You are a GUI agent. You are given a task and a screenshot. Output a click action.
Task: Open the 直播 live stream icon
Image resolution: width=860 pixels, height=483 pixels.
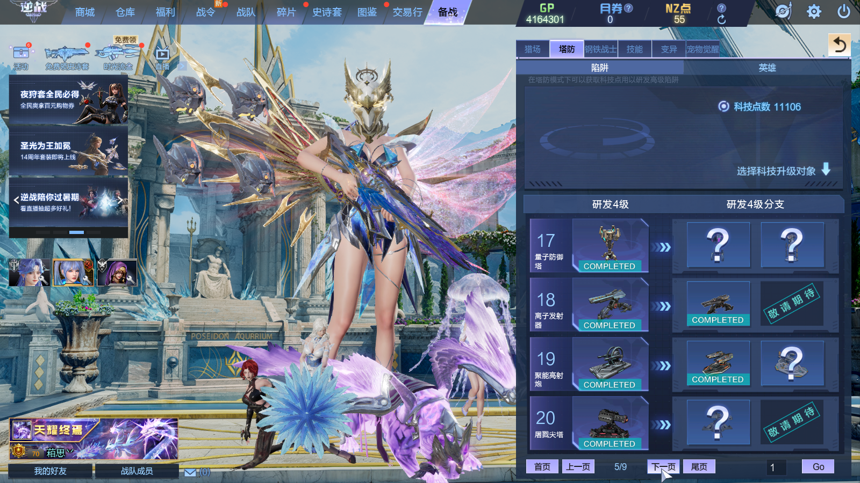point(162,58)
